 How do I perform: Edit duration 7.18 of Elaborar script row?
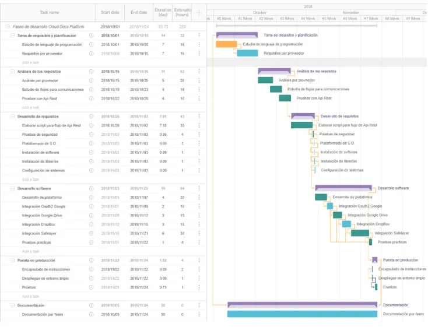(x=163, y=125)
